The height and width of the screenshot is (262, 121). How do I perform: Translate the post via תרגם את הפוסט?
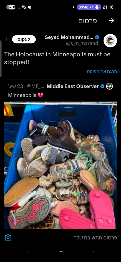102,72
